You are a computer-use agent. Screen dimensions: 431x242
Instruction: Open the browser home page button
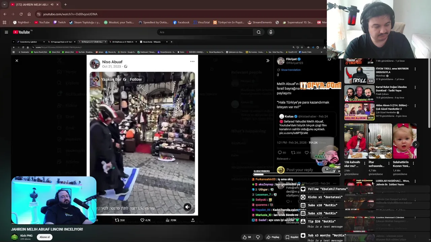pos(29,14)
